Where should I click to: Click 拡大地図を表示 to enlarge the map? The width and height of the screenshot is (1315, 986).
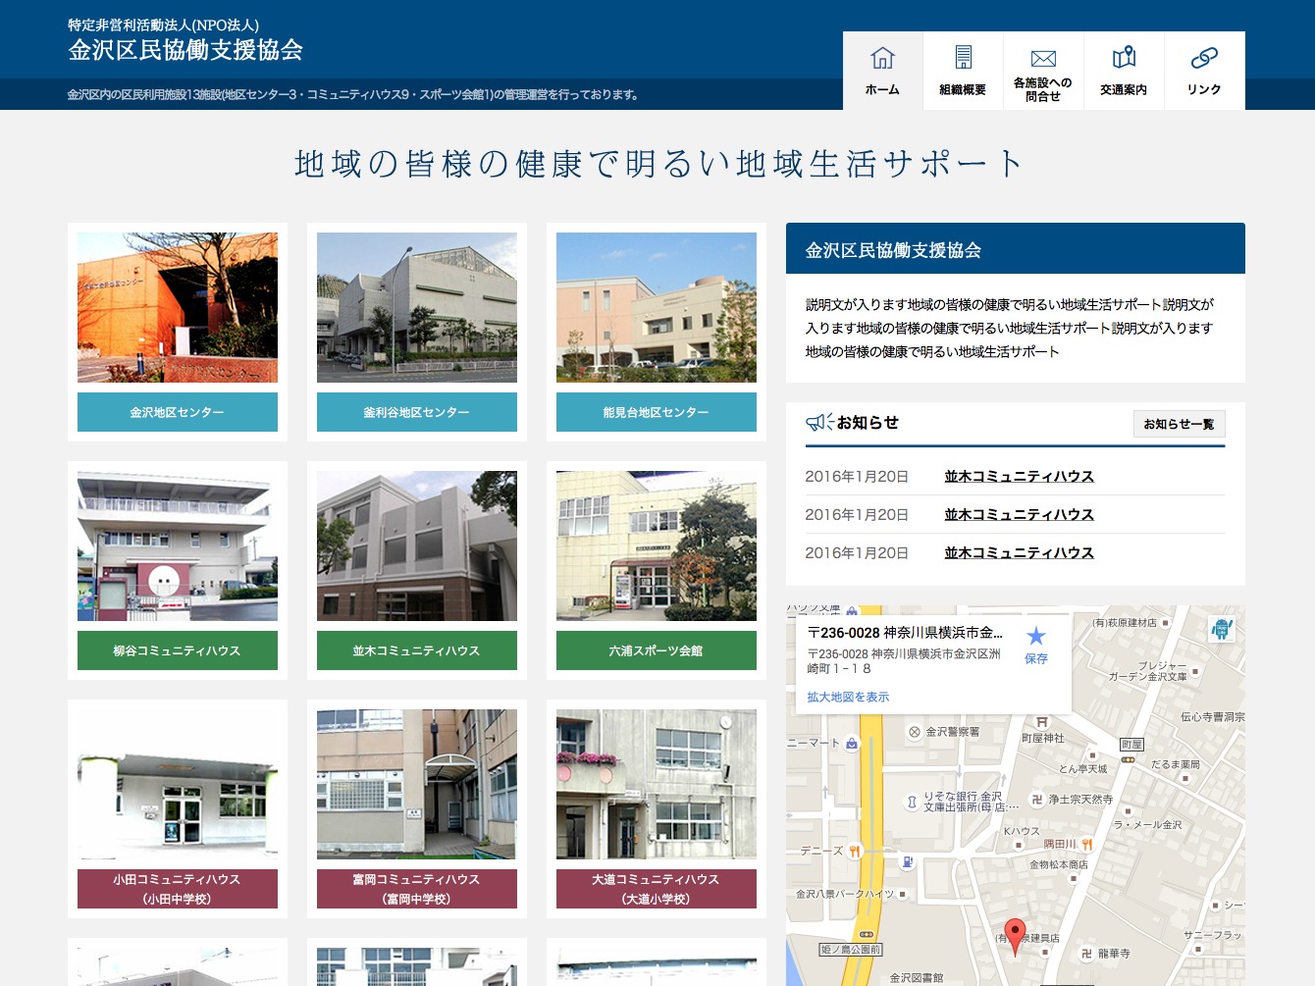[848, 698]
